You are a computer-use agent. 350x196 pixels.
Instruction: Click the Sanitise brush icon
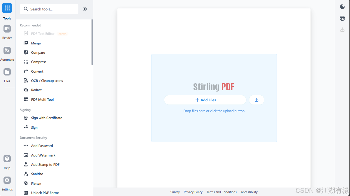coord(26,174)
